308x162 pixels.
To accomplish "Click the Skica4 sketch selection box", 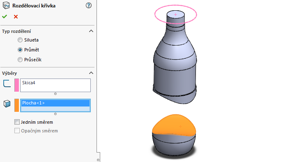I will coord(55,85).
